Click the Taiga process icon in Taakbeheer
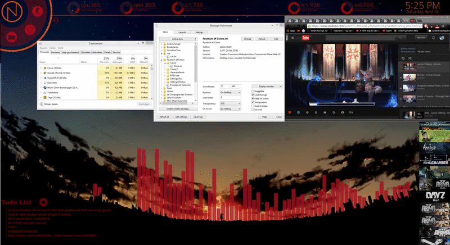 (45, 97)
